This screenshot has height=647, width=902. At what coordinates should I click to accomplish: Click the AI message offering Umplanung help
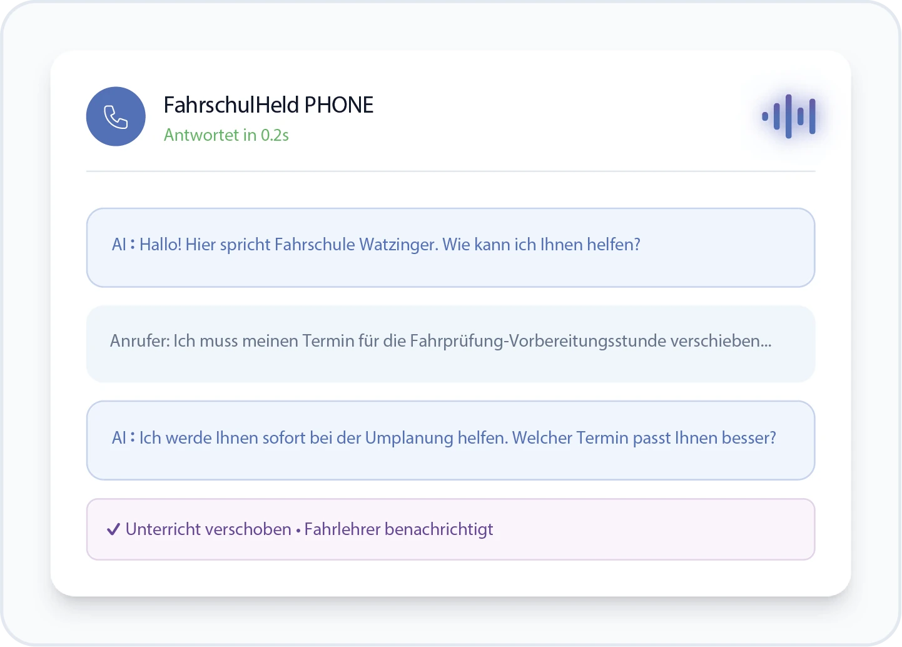click(x=450, y=440)
